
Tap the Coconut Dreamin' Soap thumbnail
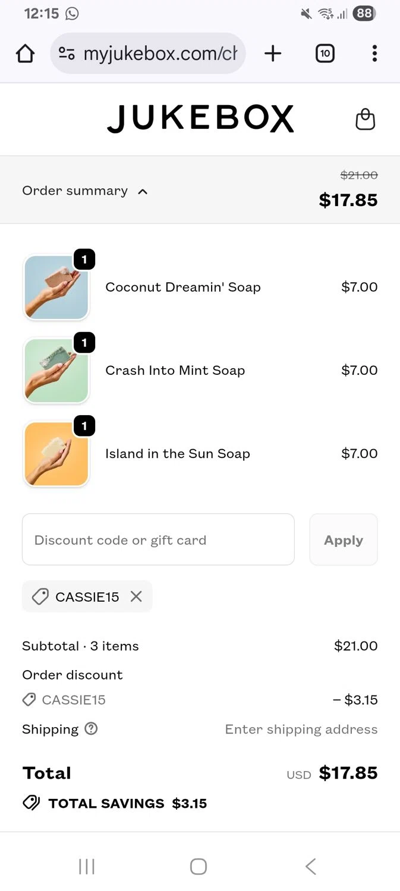pyautogui.click(x=56, y=287)
